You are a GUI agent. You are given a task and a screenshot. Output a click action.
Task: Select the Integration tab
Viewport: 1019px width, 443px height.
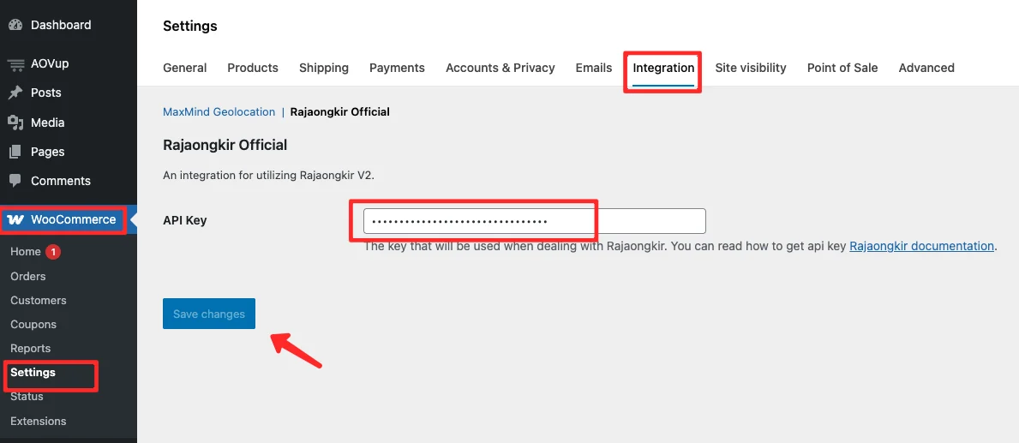click(x=663, y=68)
